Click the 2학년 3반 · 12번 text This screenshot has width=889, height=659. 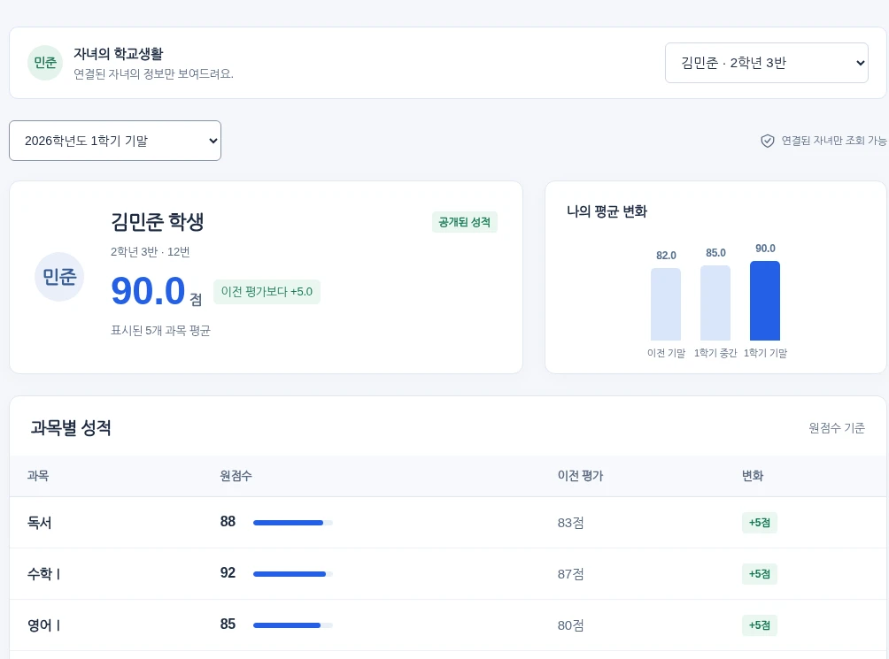(151, 252)
